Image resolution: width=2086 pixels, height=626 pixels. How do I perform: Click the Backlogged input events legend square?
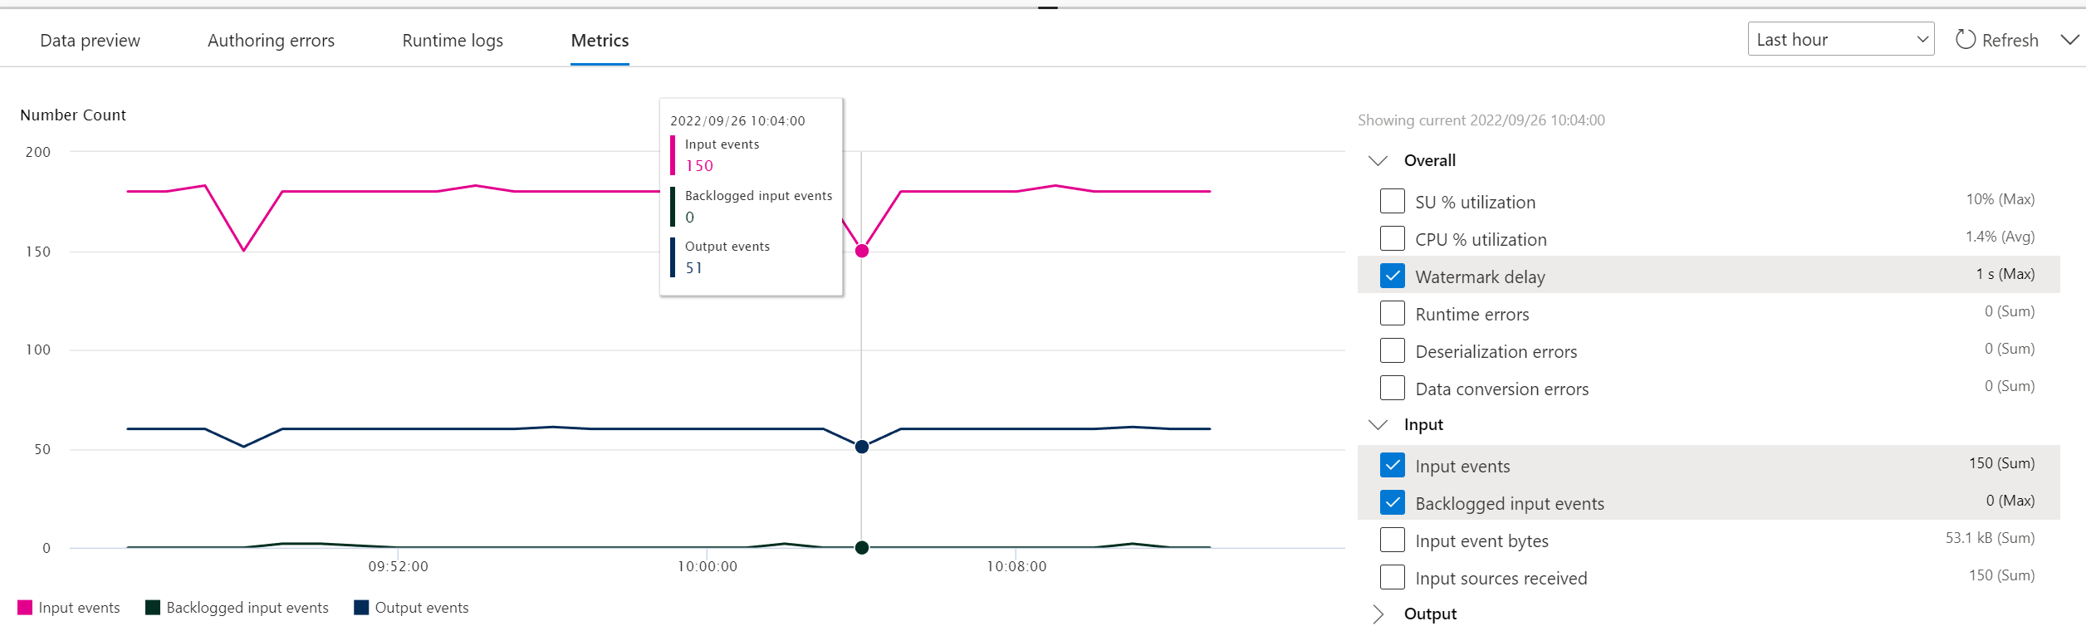(153, 608)
